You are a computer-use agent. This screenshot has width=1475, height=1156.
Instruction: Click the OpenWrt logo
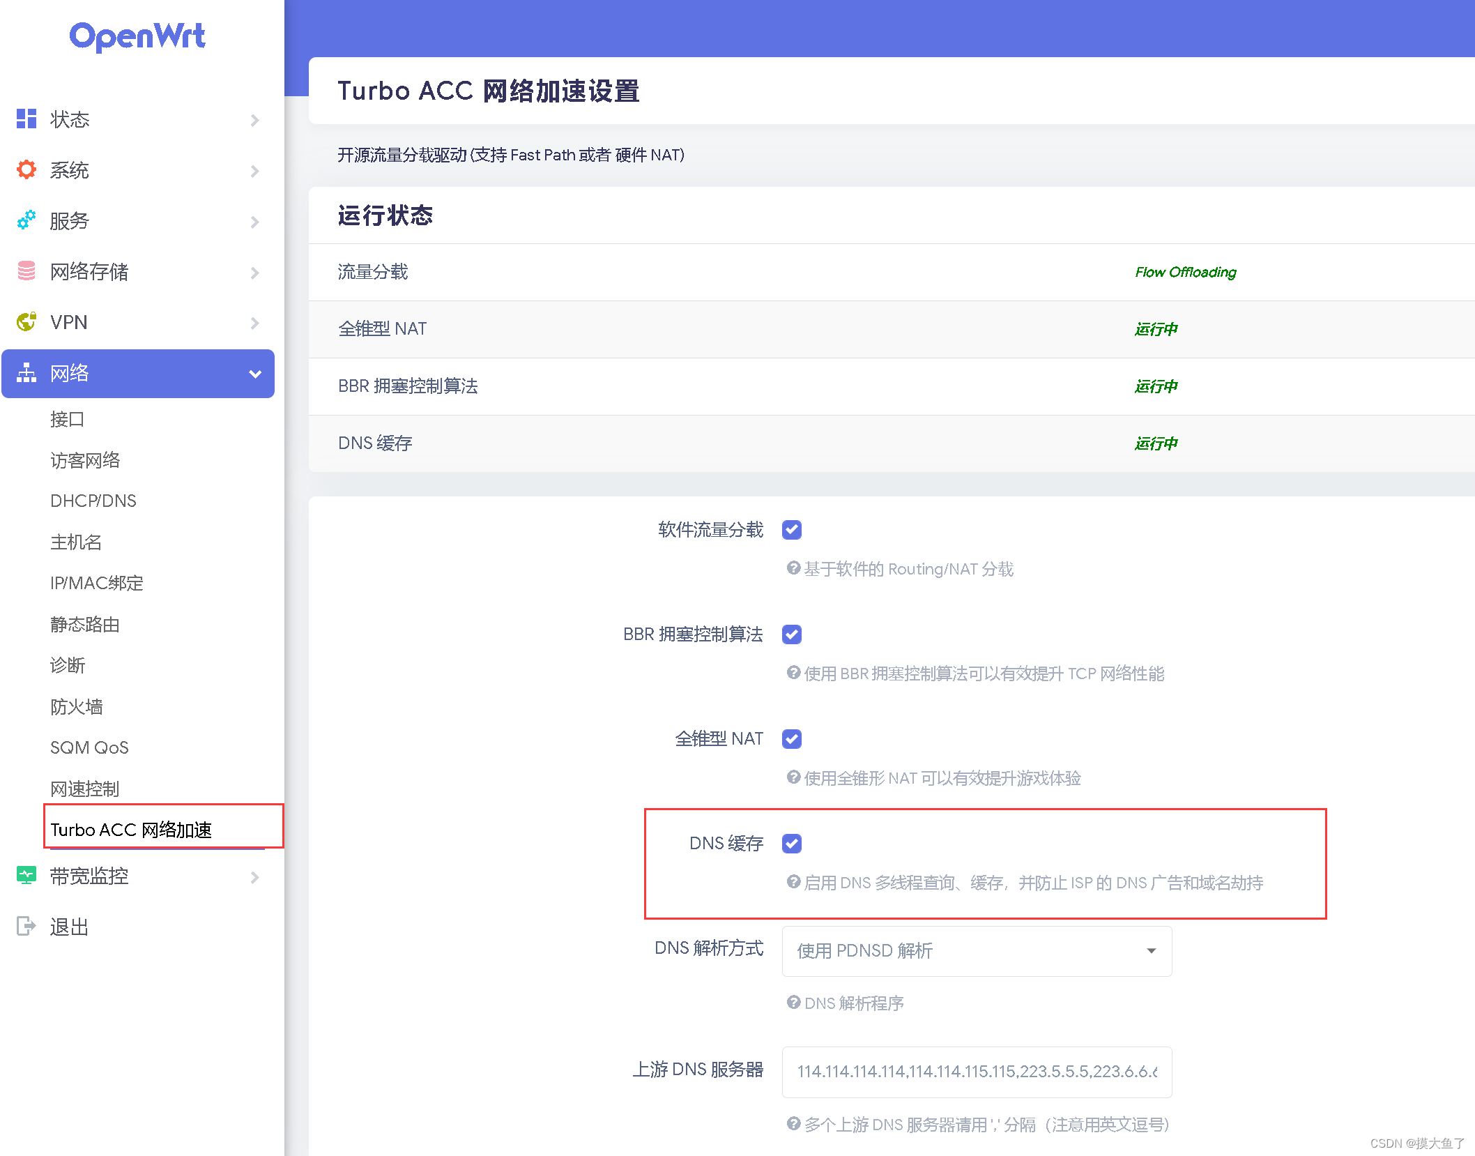(137, 36)
